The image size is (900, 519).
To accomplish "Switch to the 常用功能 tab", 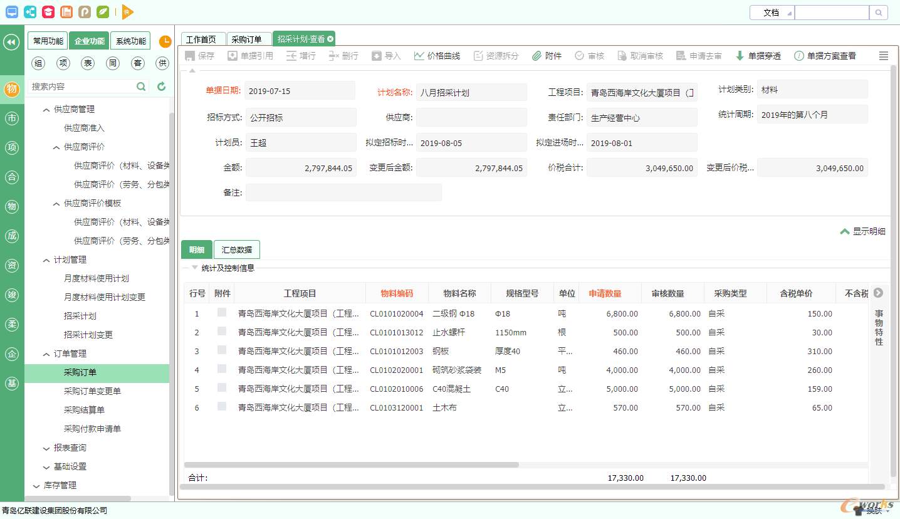I will [x=48, y=41].
